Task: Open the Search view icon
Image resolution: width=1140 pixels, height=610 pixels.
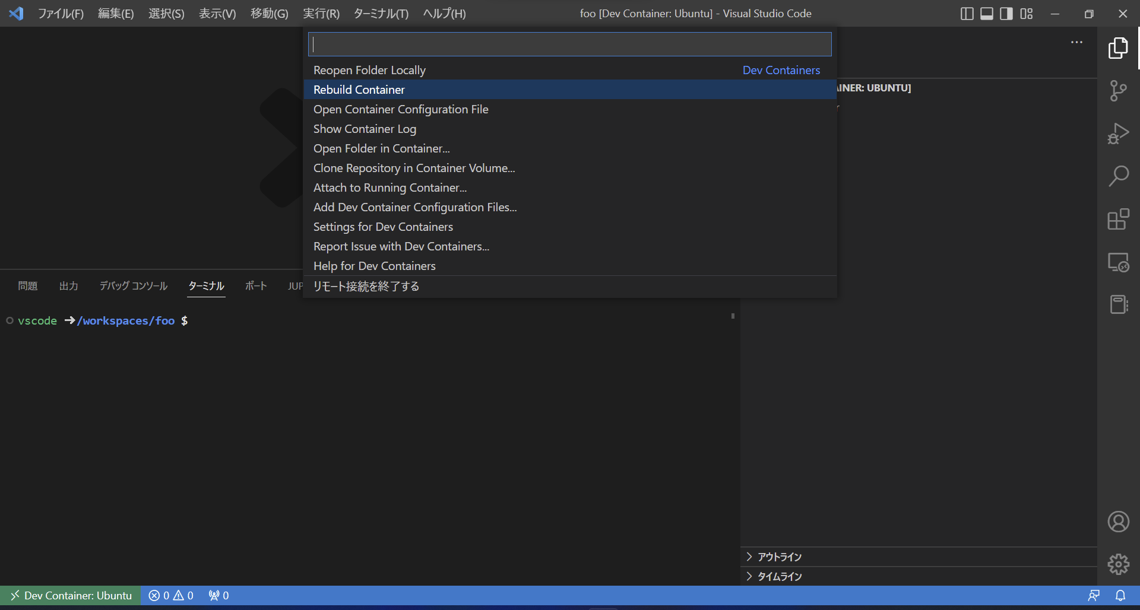Action: tap(1118, 176)
